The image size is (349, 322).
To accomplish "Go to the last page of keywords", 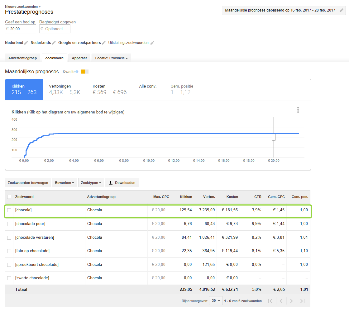I will point(302,301).
